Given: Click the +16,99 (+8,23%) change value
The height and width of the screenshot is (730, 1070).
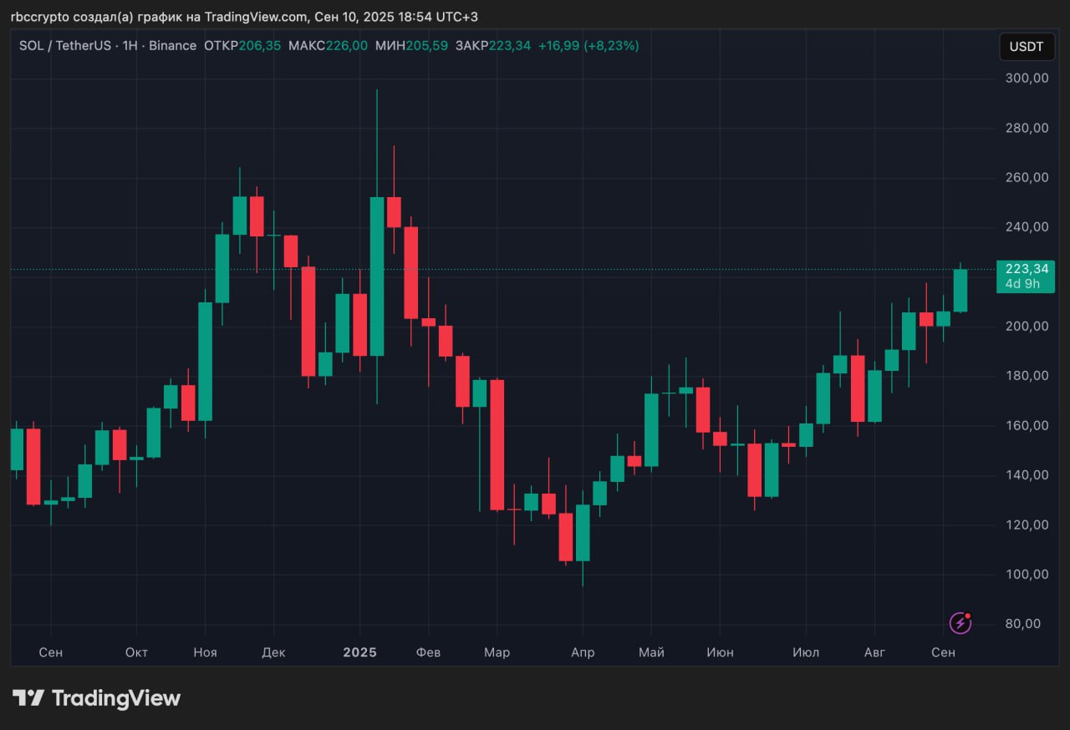Looking at the screenshot, I should [588, 45].
